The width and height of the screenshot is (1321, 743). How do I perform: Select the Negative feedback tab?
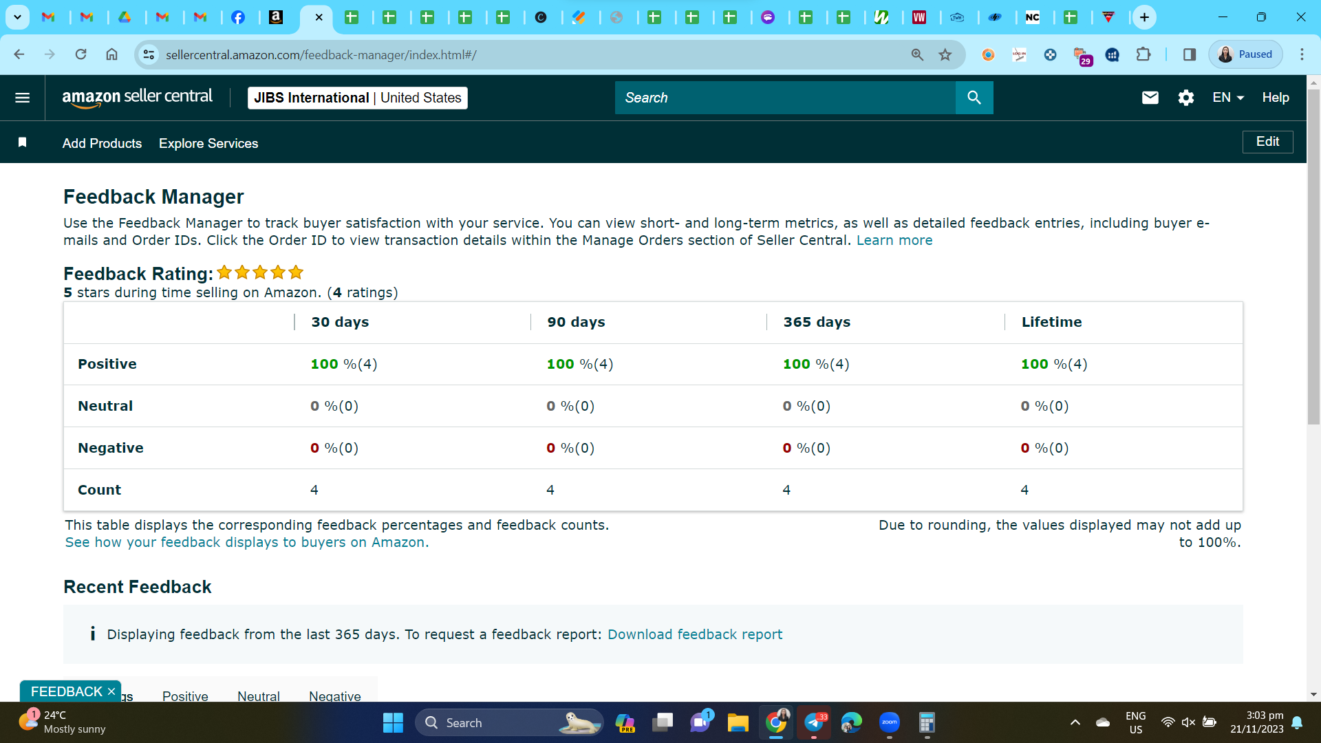(335, 696)
